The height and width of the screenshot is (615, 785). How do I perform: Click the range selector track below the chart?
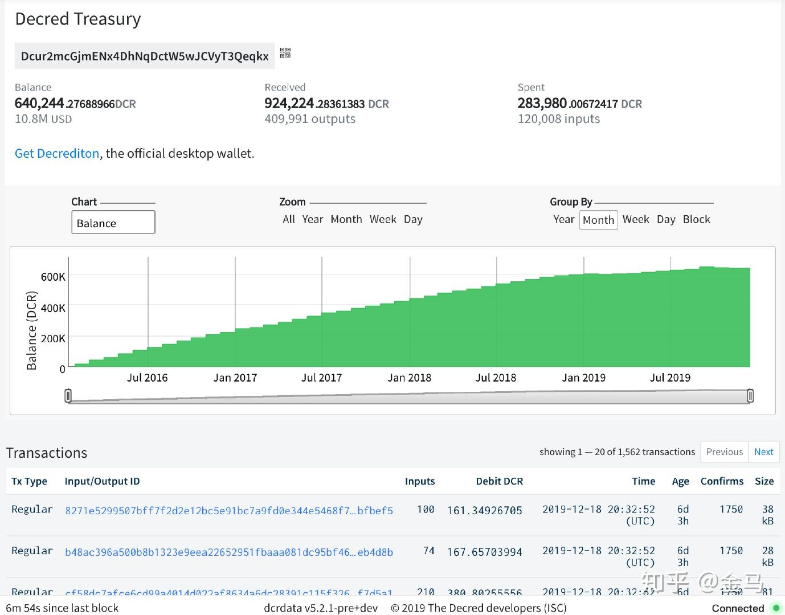click(409, 396)
